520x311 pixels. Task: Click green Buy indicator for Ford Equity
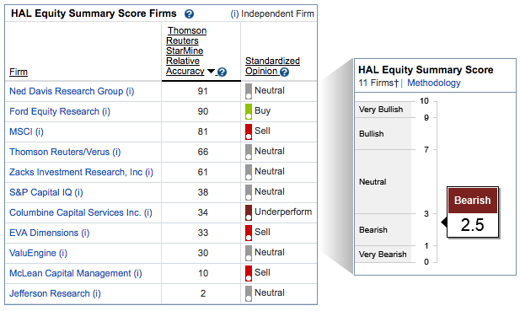249,111
